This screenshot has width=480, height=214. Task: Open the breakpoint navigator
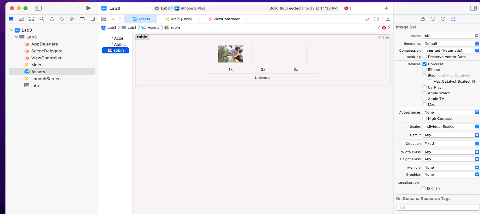point(82,19)
